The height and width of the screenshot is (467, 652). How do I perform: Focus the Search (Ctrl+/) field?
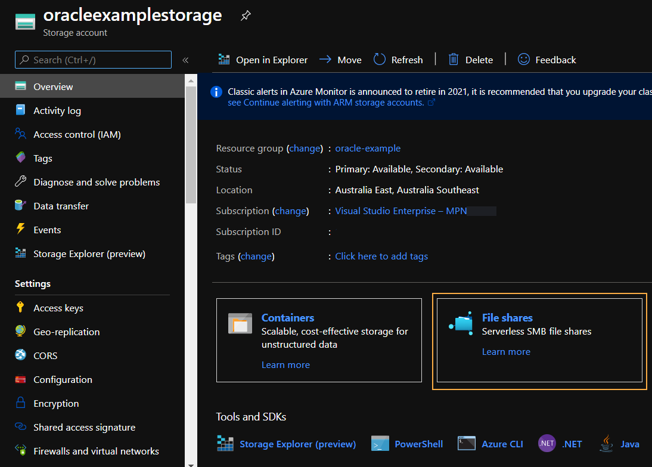pos(93,60)
